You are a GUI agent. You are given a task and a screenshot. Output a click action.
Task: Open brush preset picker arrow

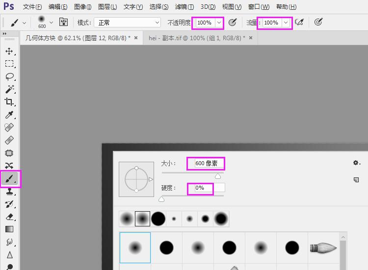tap(51, 23)
